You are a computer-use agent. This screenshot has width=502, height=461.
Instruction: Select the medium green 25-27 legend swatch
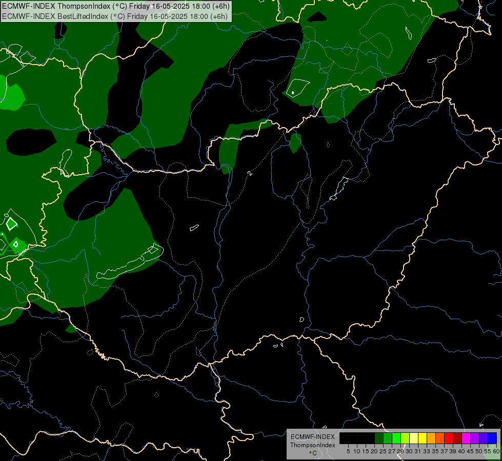[388, 438]
